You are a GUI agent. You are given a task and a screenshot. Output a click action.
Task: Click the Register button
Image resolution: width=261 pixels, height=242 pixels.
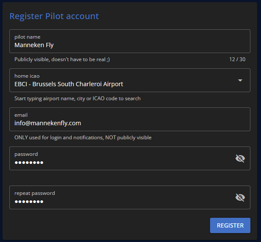230,225
